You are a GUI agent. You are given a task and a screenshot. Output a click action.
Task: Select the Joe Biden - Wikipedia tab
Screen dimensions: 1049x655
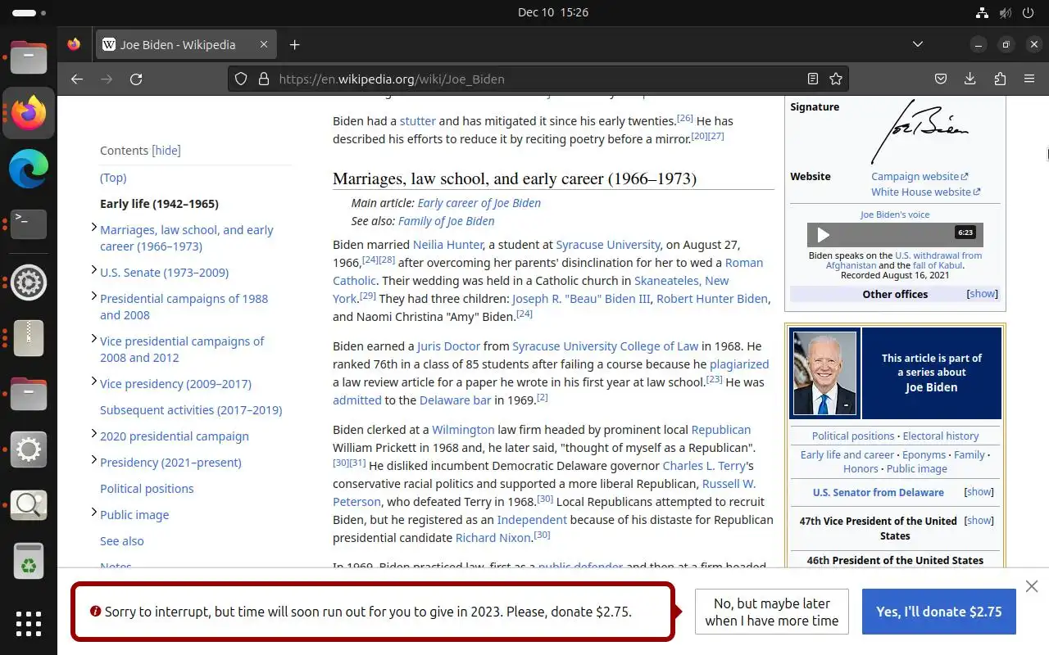click(184, 45)
